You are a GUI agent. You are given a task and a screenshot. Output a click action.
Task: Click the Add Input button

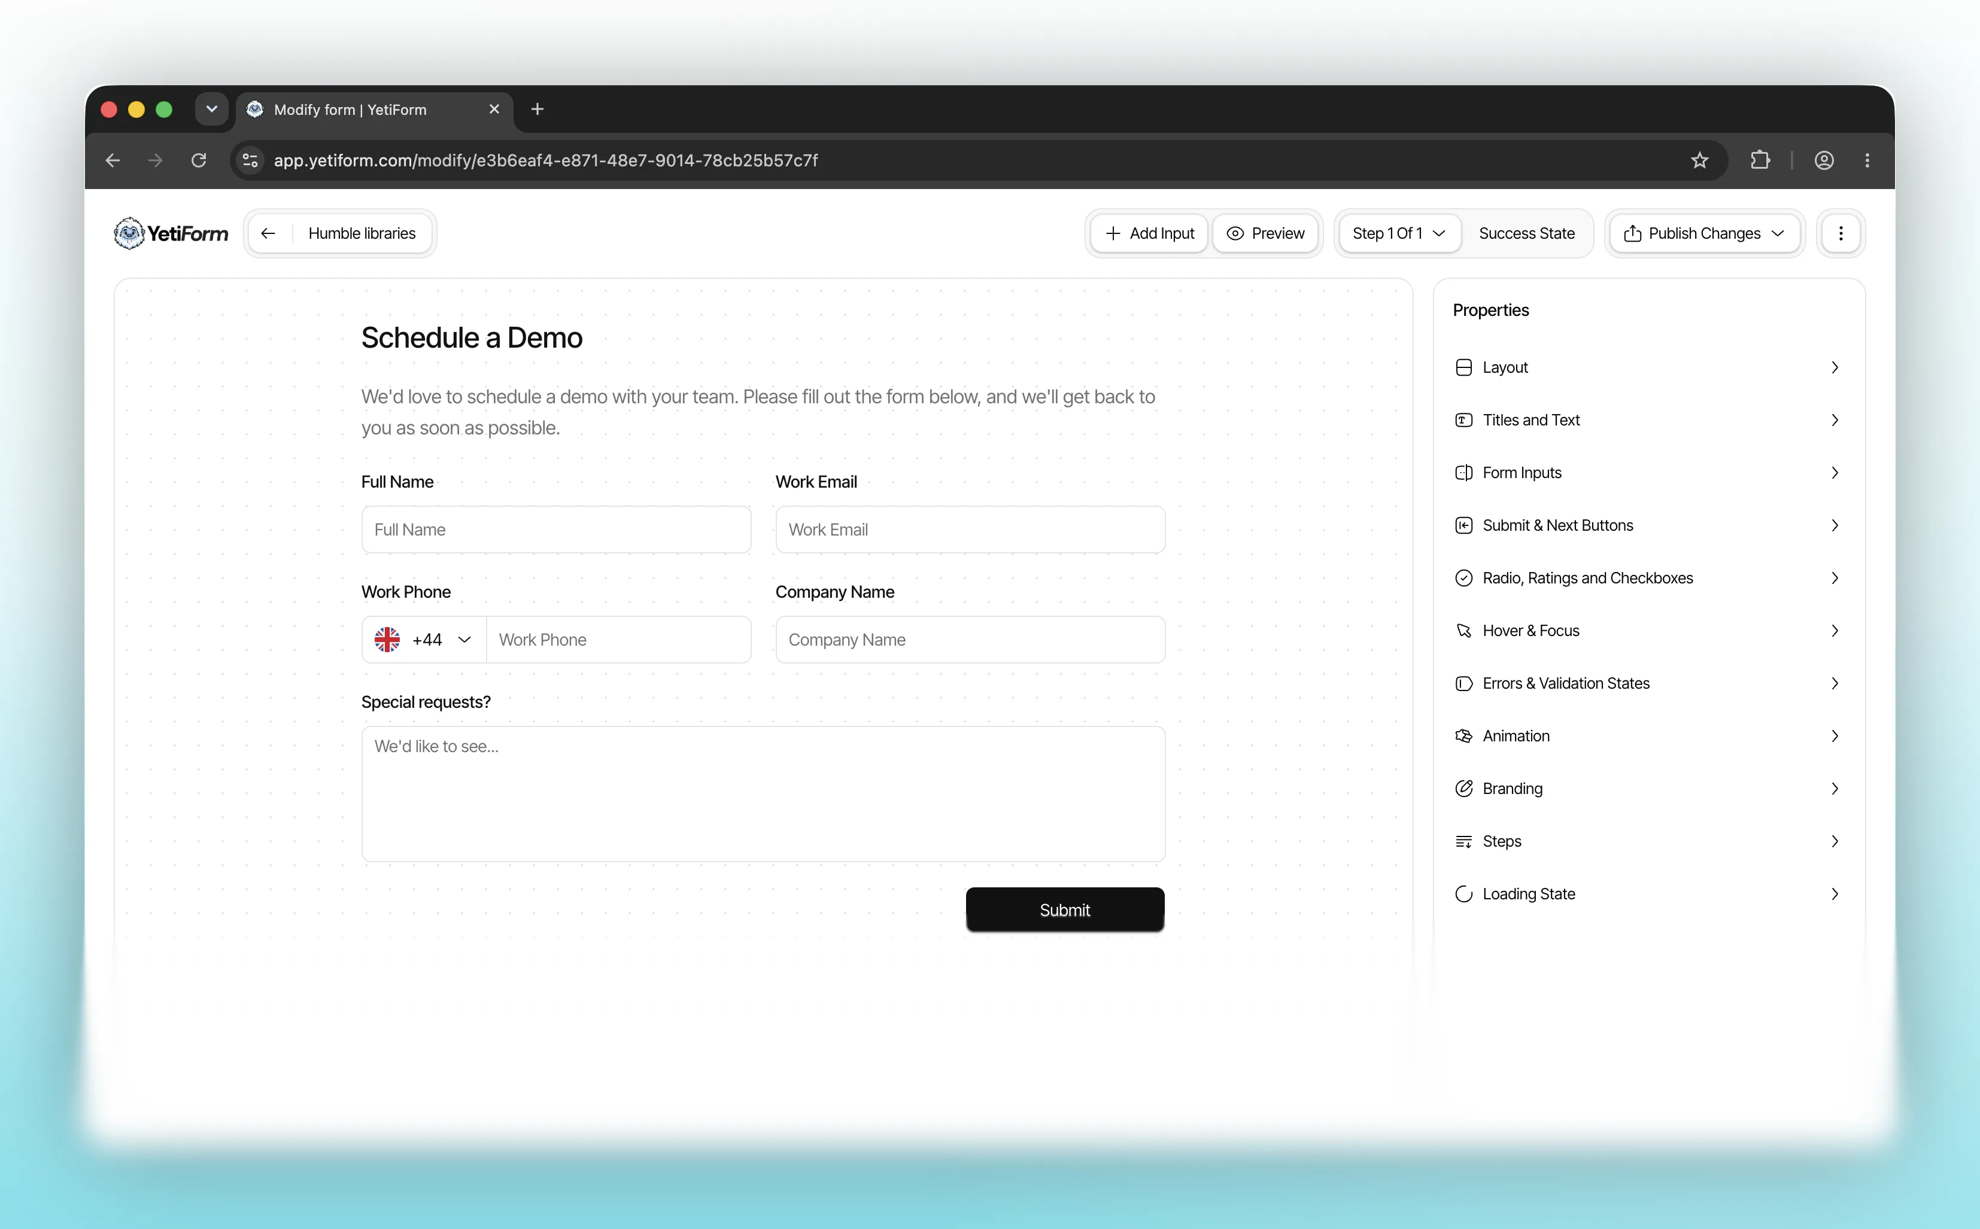coord(1150,233)
